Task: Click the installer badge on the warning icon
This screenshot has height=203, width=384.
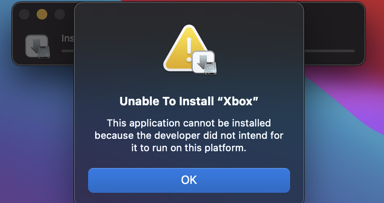Action: (x=204, y=62)
